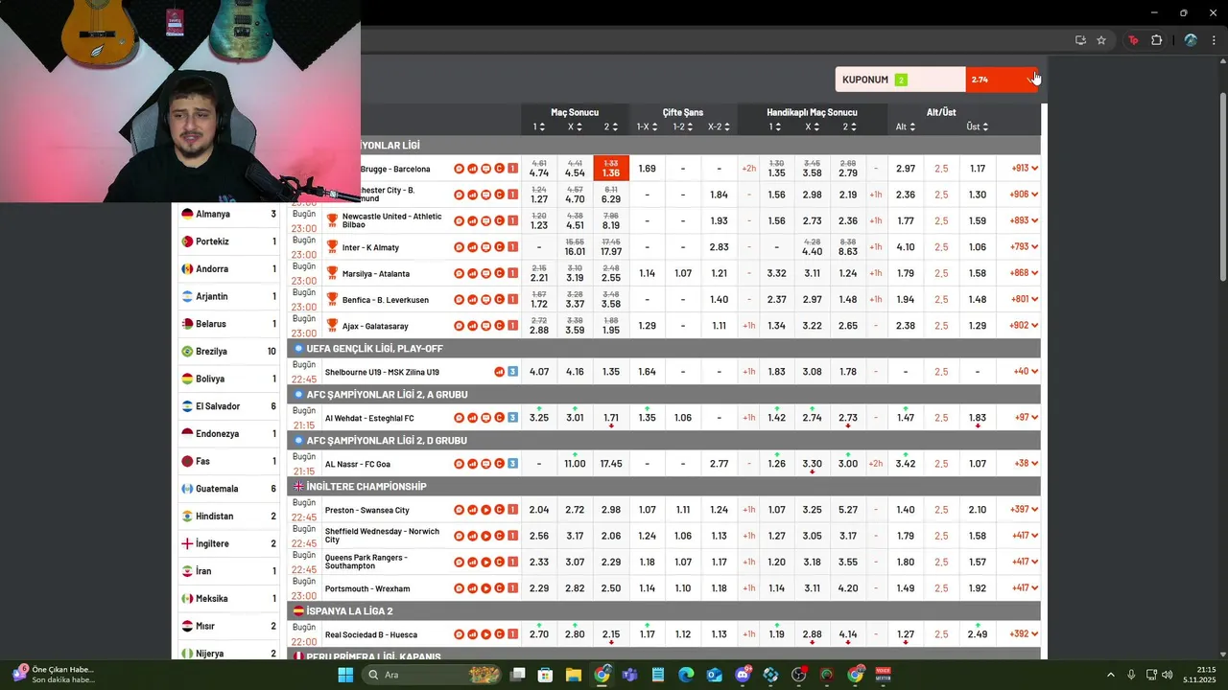Open Microsoft Edge from the taskbar
1228x690 pixels.
click(686, 675)
